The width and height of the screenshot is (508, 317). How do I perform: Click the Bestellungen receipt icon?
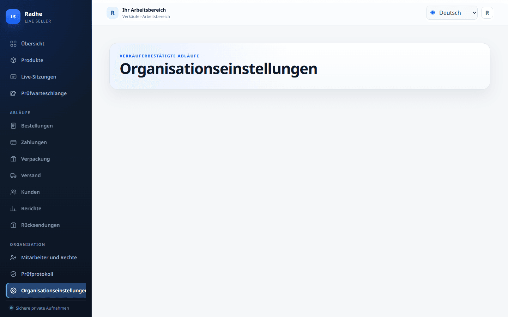pyautogui.click(x=13, y=126)
